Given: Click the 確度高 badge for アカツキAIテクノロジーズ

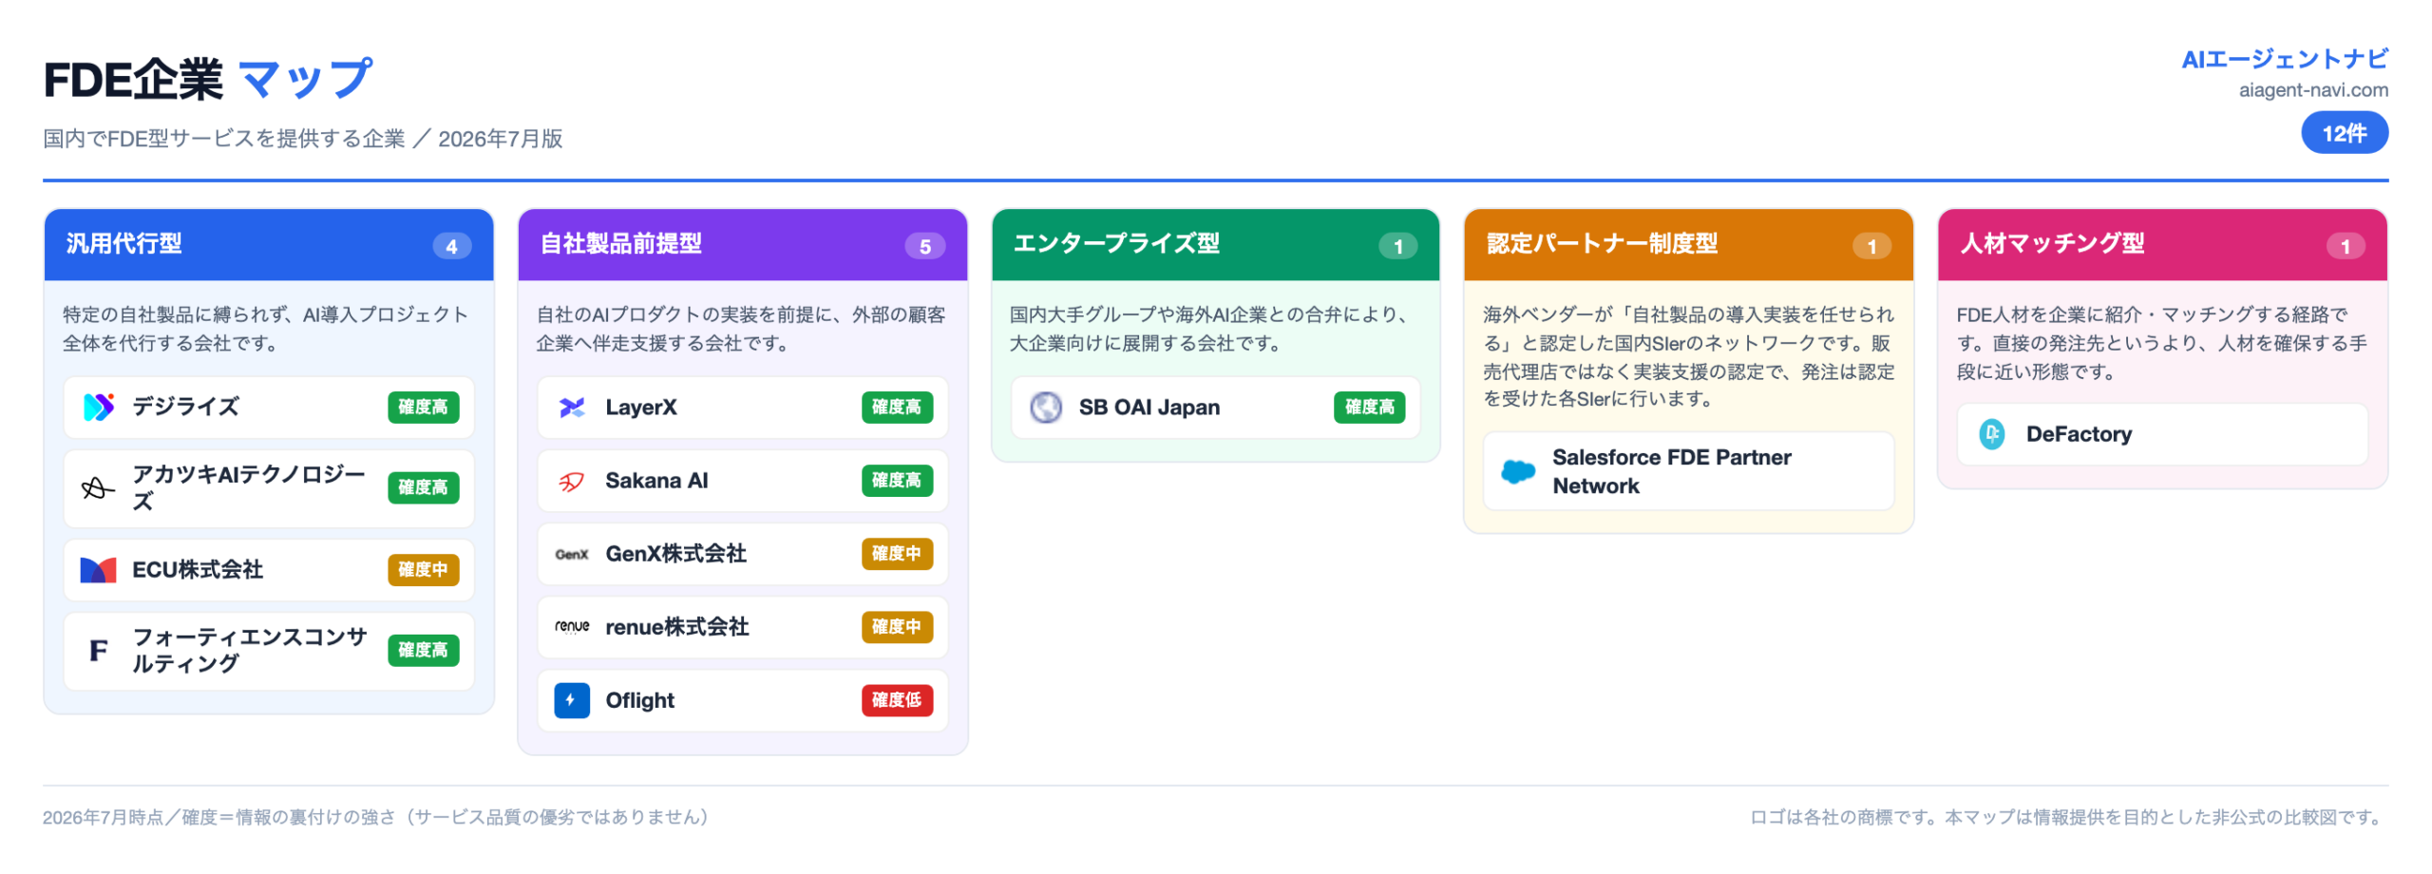Looking at the screenshot, I should tap(423, 487).
